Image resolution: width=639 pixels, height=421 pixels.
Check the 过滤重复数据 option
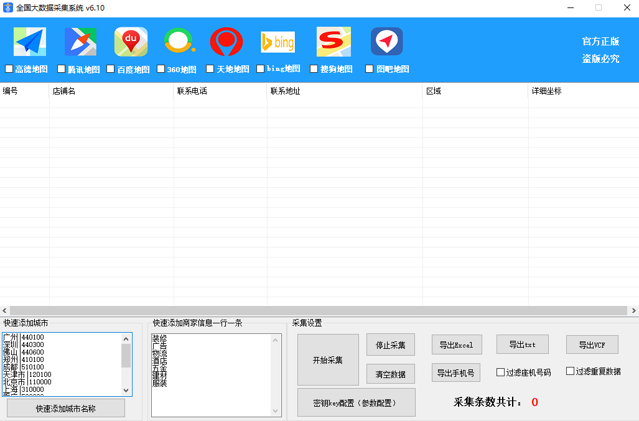(x=570, y=371)
